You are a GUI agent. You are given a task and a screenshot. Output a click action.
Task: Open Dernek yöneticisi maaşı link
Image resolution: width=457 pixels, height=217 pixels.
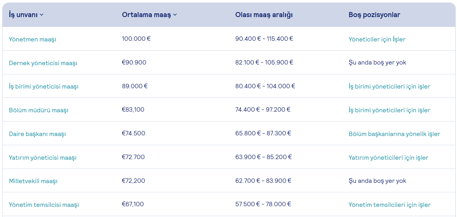[43, 63]
